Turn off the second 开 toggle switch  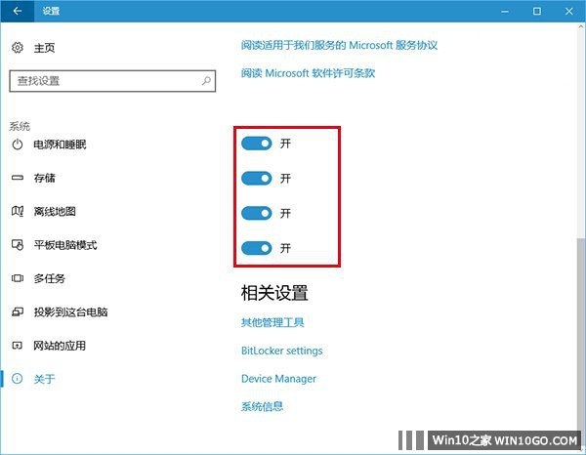click(x=256, y=179)
